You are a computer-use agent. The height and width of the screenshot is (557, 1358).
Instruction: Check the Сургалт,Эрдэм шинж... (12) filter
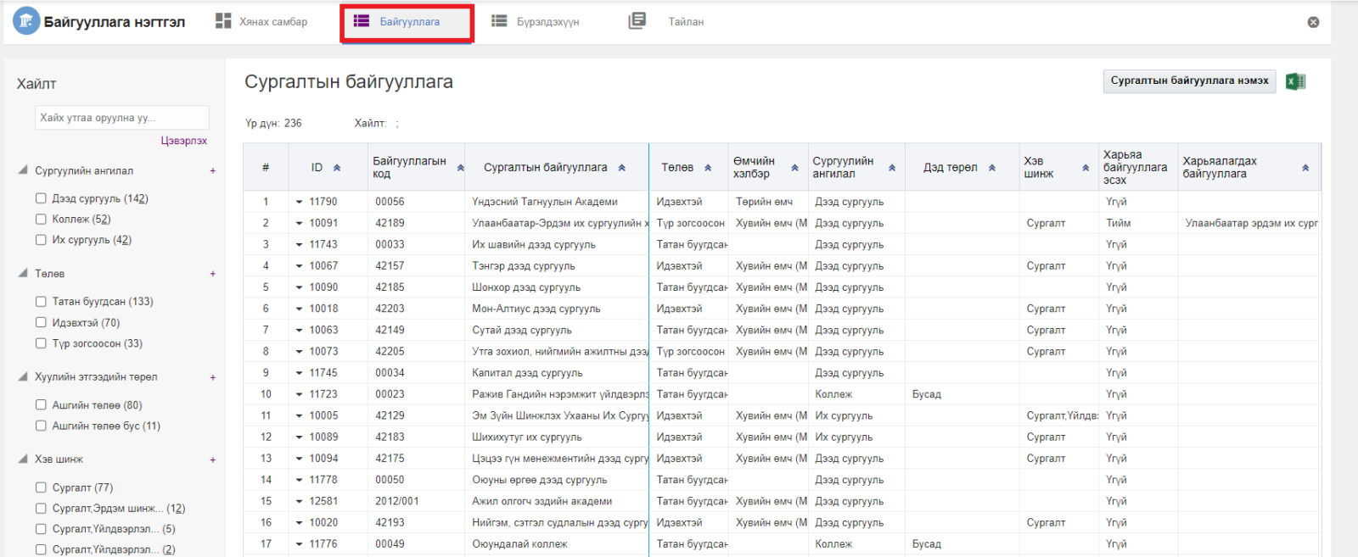click(x=41, y=509)
